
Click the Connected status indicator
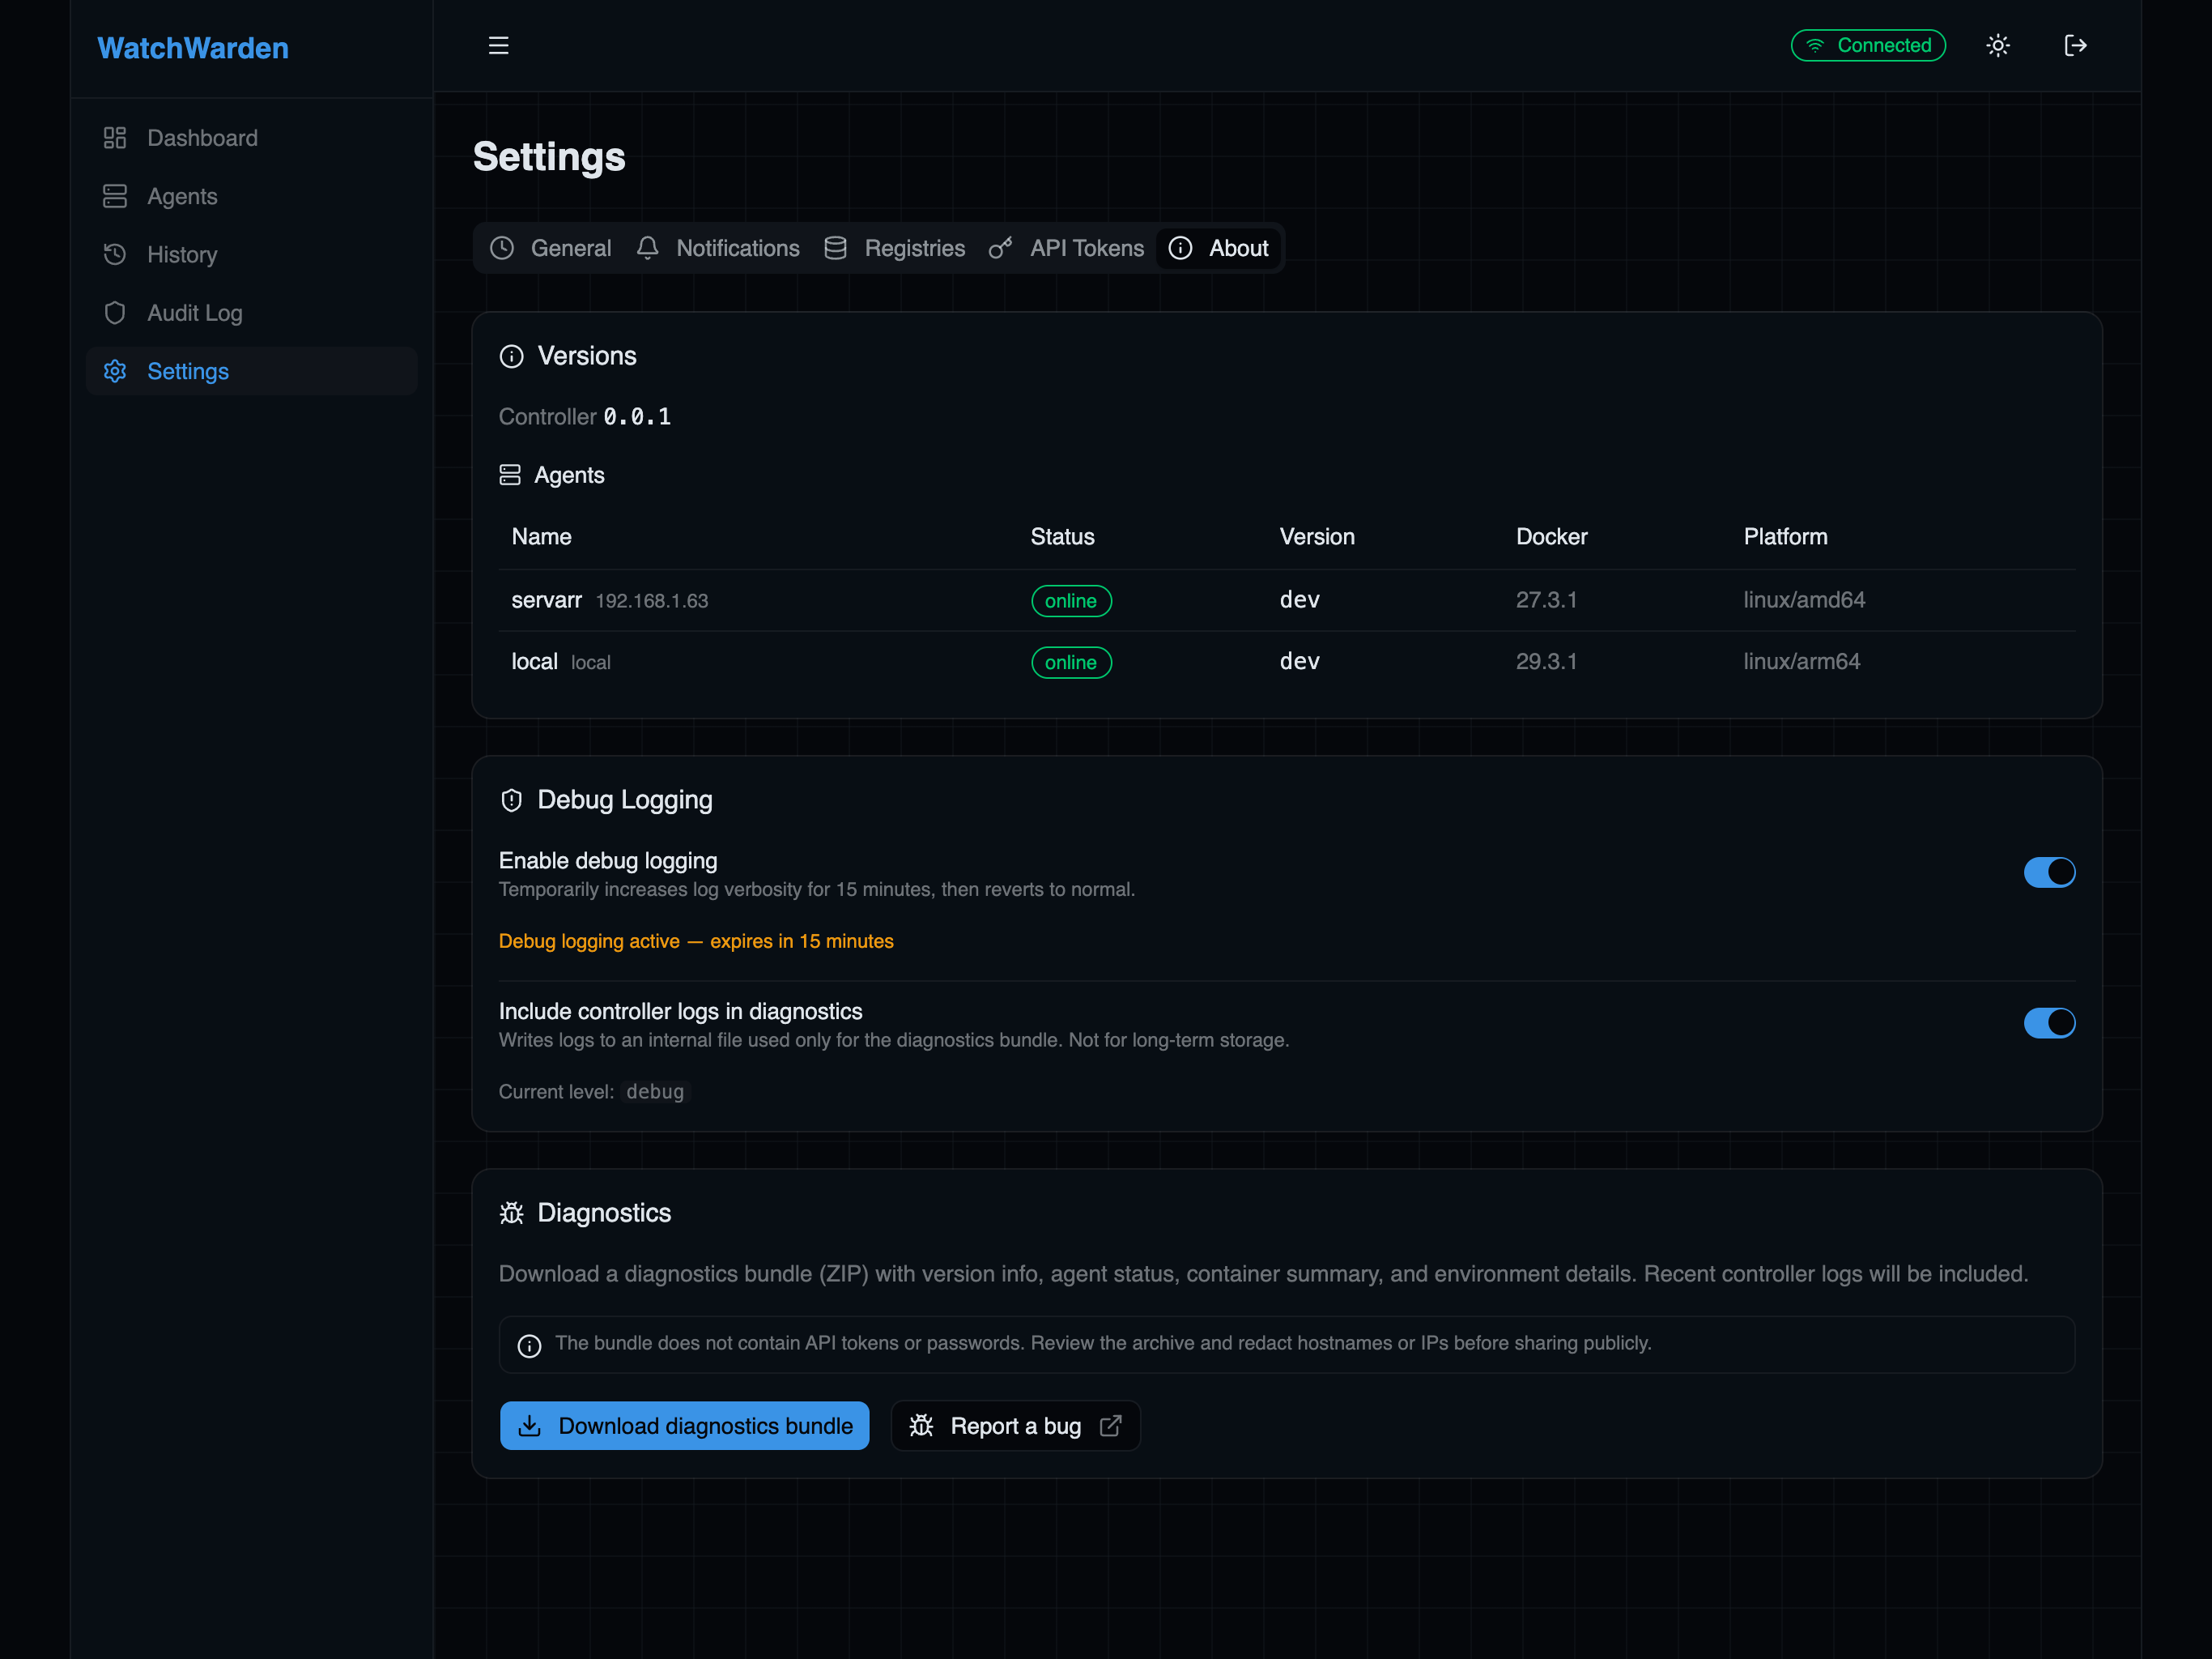pos(1868,45)
